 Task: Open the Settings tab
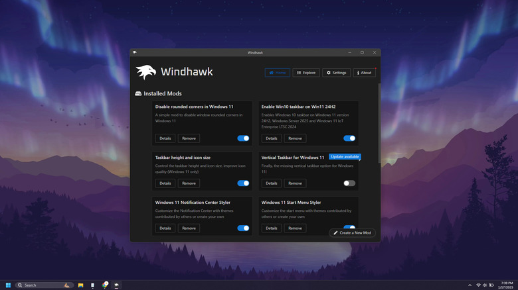pyautogui.click(x=336, y=73)
